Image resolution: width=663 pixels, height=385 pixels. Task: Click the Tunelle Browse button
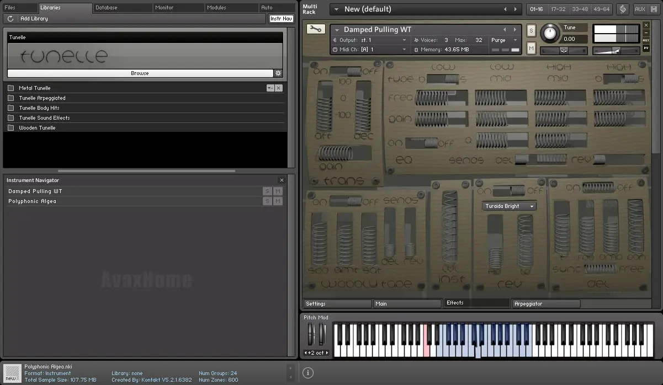(140, 73)
